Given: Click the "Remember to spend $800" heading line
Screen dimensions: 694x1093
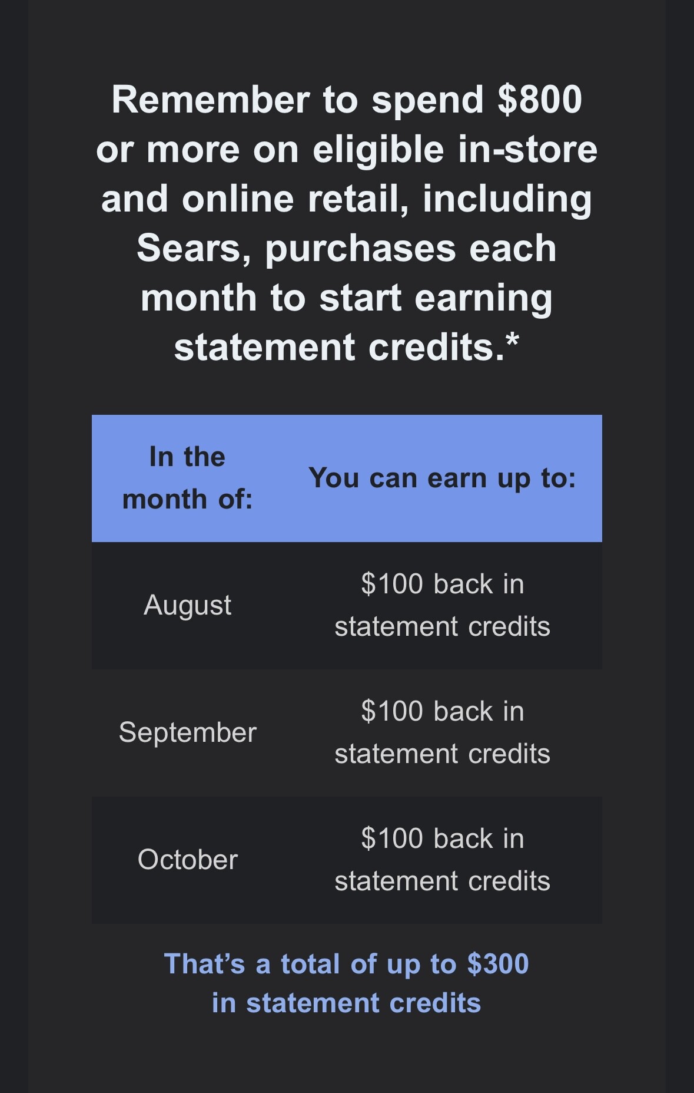Looking at the screenshot, I should 347,100.
